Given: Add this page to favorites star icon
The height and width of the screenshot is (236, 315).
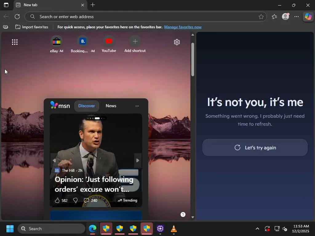Looking at the screenshot, I should 261,17.
